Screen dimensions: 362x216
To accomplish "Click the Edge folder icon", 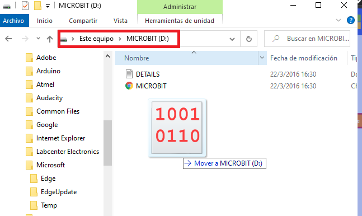I will (34, 178).
